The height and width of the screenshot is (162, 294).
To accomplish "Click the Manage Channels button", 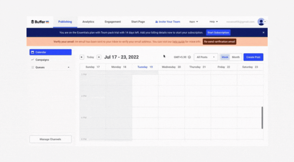I will point(50,139).
